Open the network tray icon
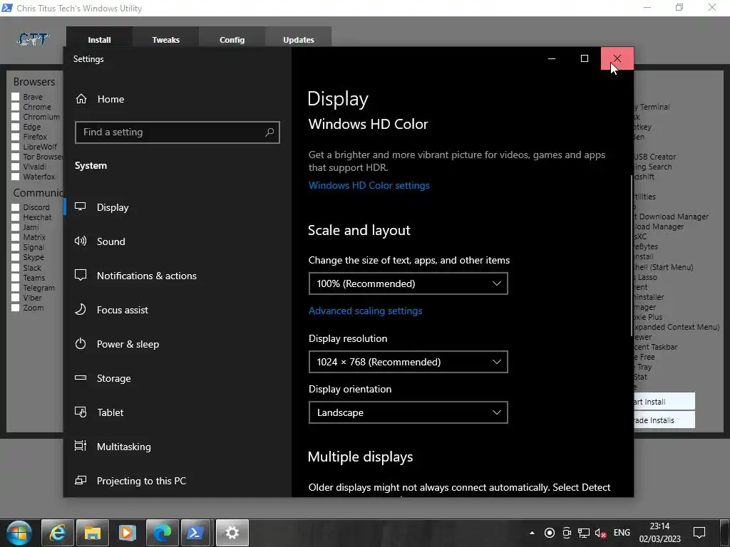 coord(584,533)
